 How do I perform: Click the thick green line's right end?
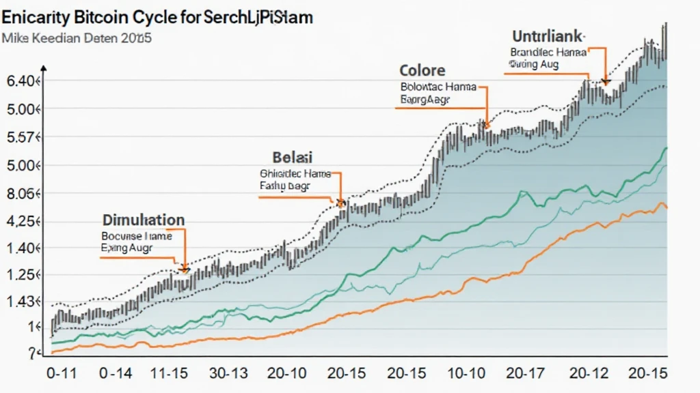pyautogui.click(x=667, y=149)
